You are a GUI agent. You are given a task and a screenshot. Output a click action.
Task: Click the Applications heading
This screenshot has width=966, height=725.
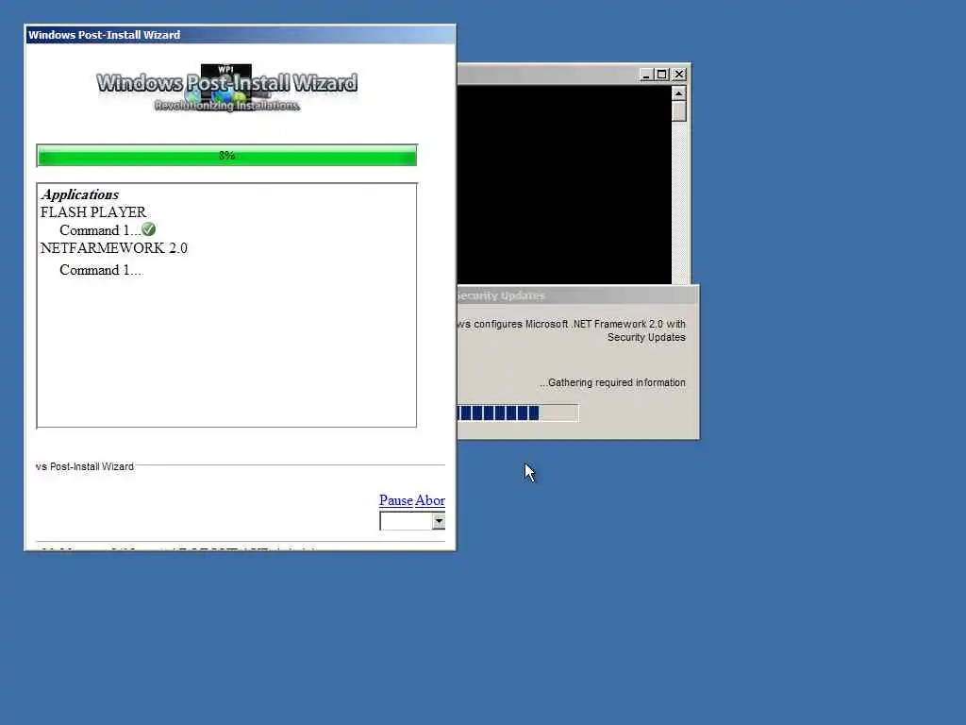click(x=80, y=194)
